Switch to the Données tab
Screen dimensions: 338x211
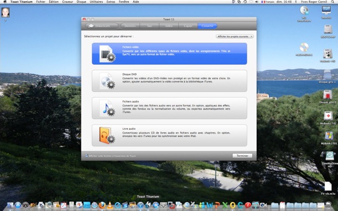(130, 26)
